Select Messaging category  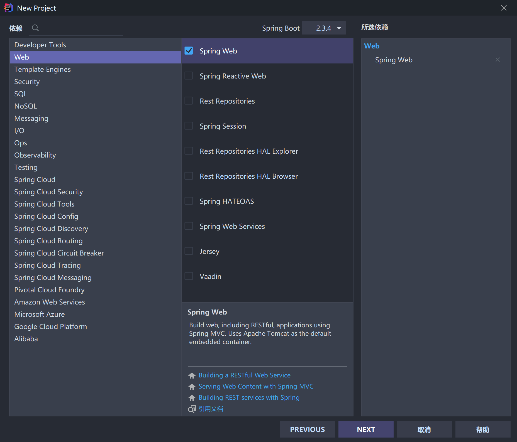pos(95,118)
